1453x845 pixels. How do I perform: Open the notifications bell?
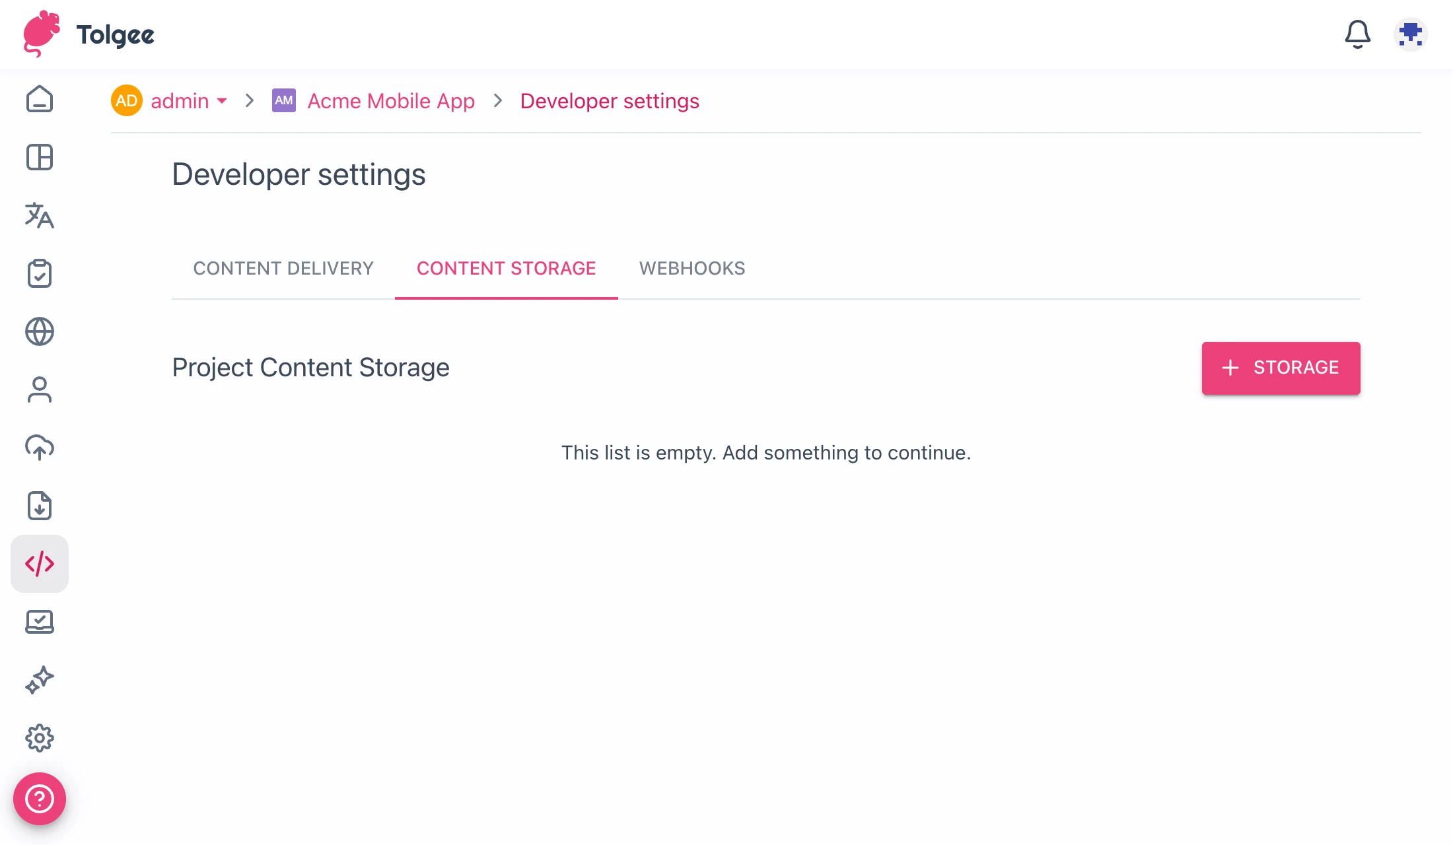click(1357, 34)
